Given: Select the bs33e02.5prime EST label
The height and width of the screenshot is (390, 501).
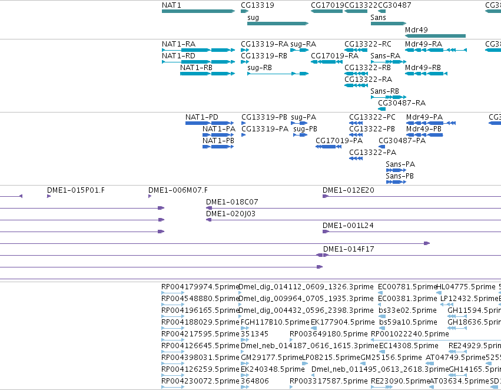Looking at the screenshot, I should [408, 310].
